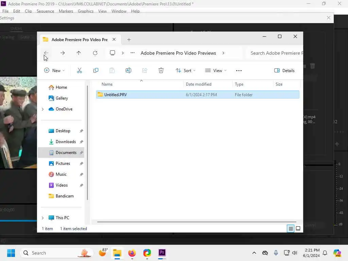
Task: Go back in File Explorer
Action: 46,53
